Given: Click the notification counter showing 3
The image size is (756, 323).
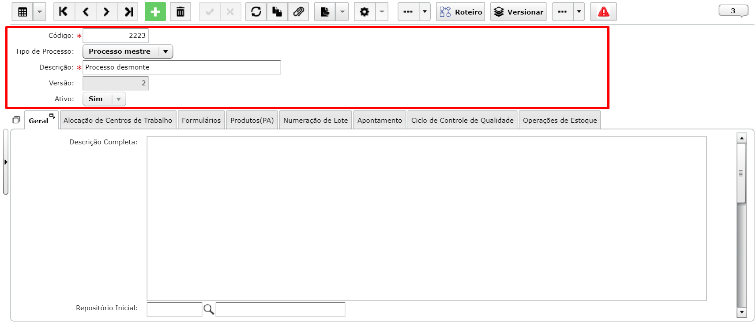Looking at the screenshot, I should point(733,11).
